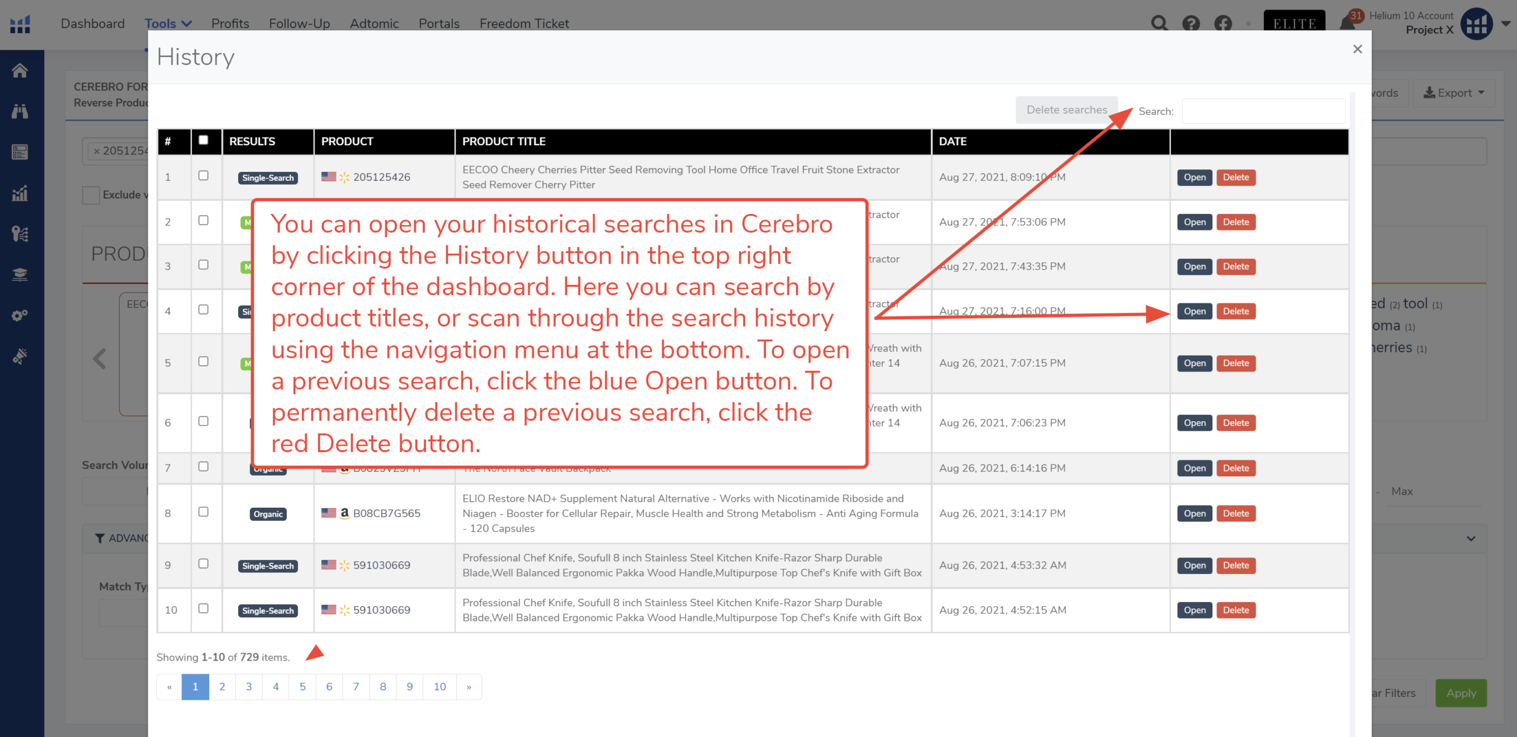
Task: Open the bar chart analytics sidebar icon
Action: click(20, 193)
